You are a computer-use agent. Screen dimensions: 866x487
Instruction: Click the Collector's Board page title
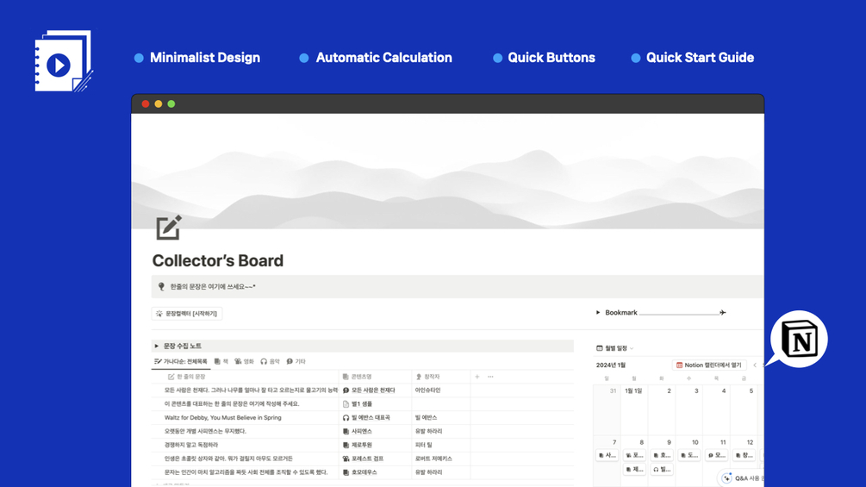coord(218,260)
